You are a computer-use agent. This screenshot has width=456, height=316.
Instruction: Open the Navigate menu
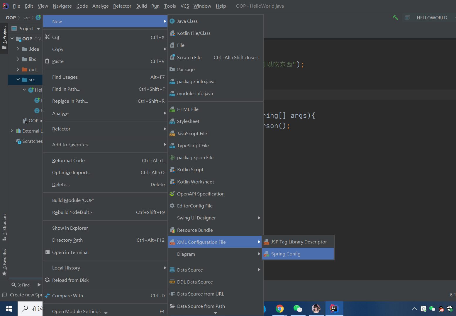62,6
